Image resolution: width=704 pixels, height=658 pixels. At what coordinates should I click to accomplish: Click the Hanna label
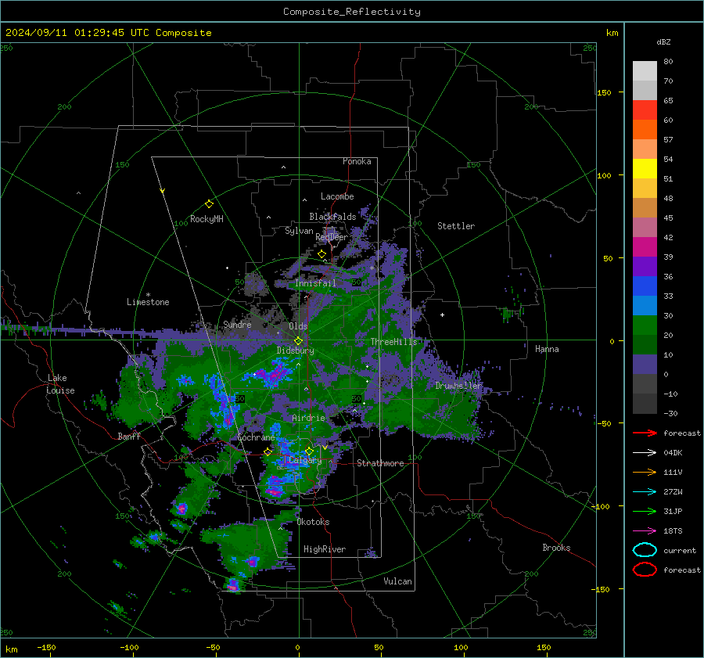click(547, 349)
